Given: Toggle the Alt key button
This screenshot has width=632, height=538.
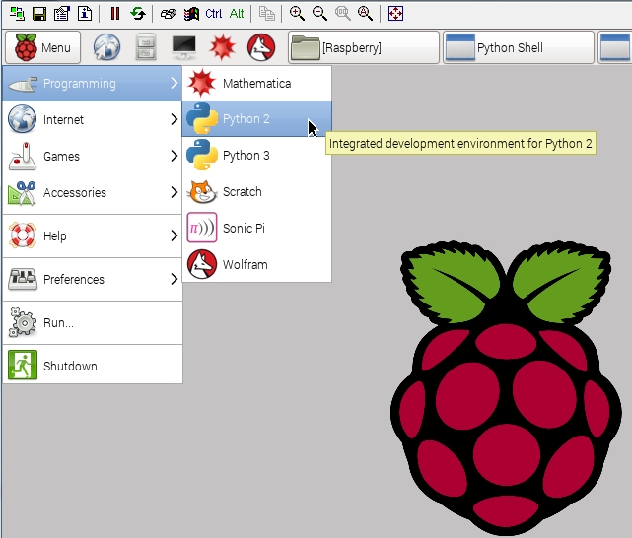Looking at the screenshot, I should 237,14.
